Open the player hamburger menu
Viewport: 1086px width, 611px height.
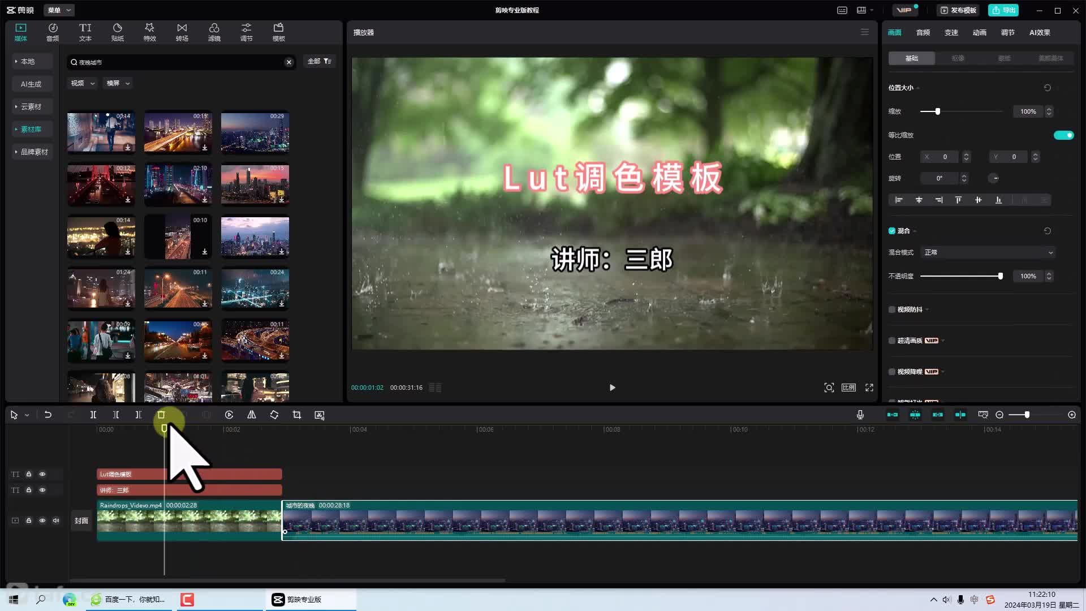[865, 32]
